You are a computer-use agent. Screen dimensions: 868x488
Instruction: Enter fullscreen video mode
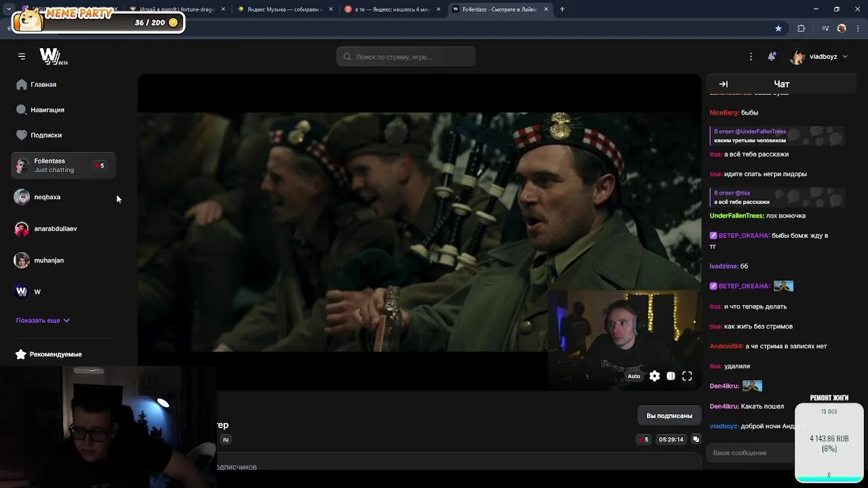coord(687,376)
